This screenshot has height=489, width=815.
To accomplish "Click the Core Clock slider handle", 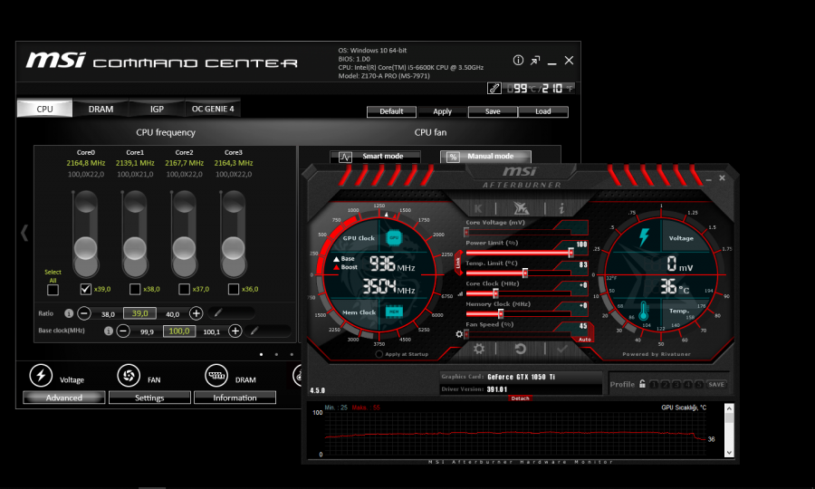I will point(495,293).
